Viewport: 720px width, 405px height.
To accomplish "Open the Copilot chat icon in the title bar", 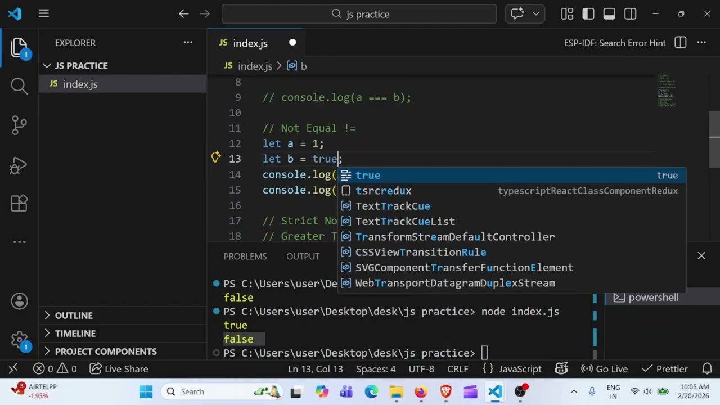I will (x=517, y=14).
